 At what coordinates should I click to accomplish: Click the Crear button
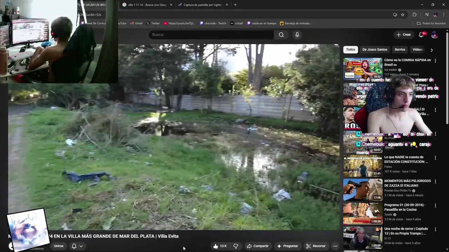403,35
